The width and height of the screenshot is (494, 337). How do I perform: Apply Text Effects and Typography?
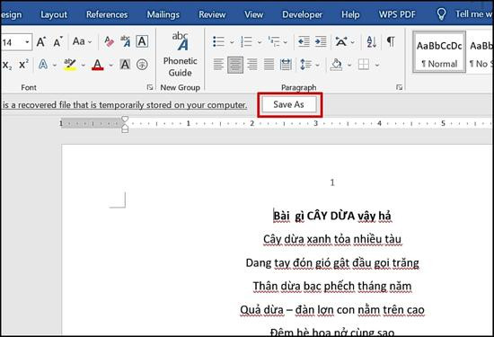[43, 65]
